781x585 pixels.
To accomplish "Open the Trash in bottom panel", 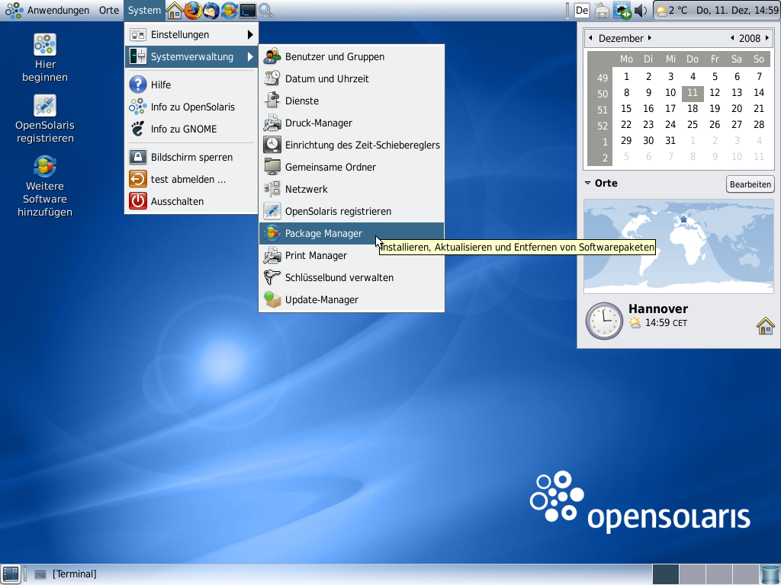I will 770,574.
